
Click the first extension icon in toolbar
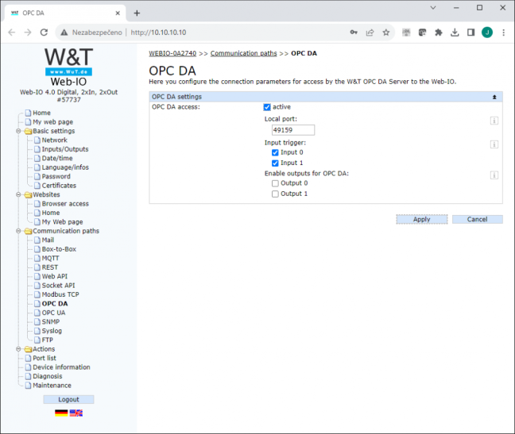(406, 33)
